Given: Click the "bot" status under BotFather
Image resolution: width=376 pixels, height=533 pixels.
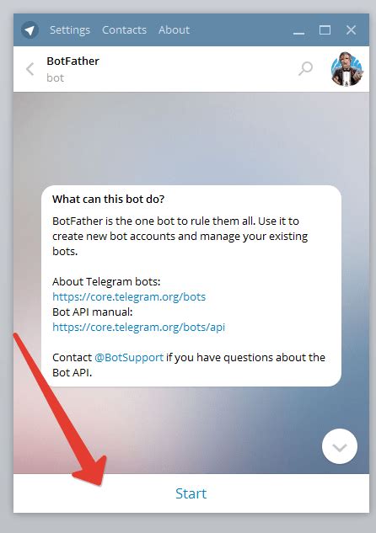Looking at the screenshot, I should click(x=55, y=77).
